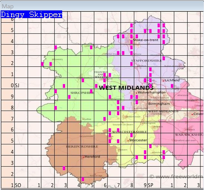The width and height of the screenshot is (204, 190).
Task: Select the westernmost magenta marker near Oswestry
Action: click(x=42, y=64)
